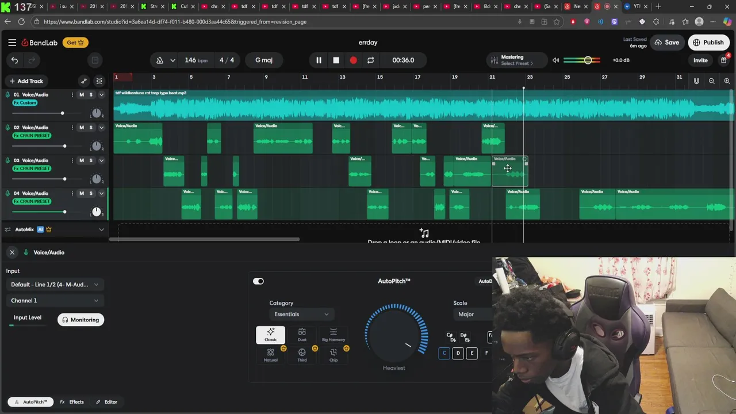Viewport: 736px width, 414px height.
Task: Open the BandLab shop bag icon
Action: coord(723,60)
